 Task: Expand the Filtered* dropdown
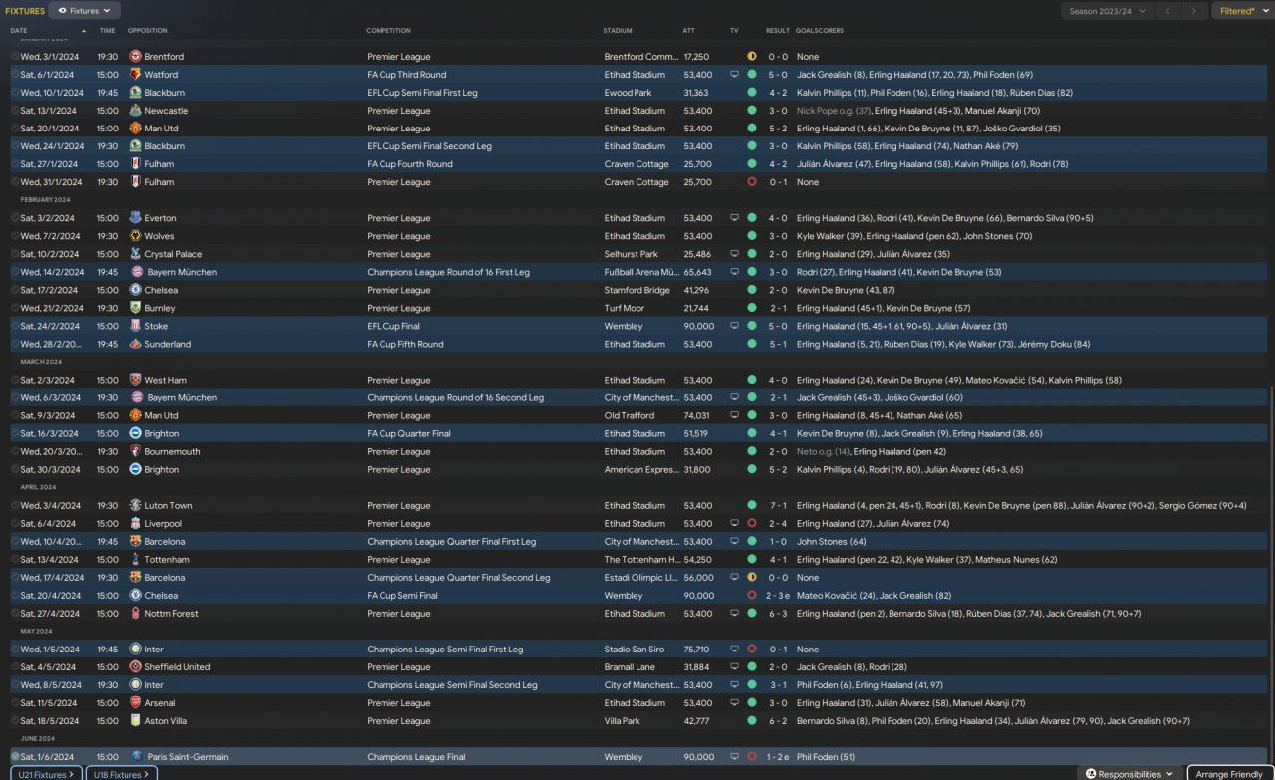(1242, 11)
